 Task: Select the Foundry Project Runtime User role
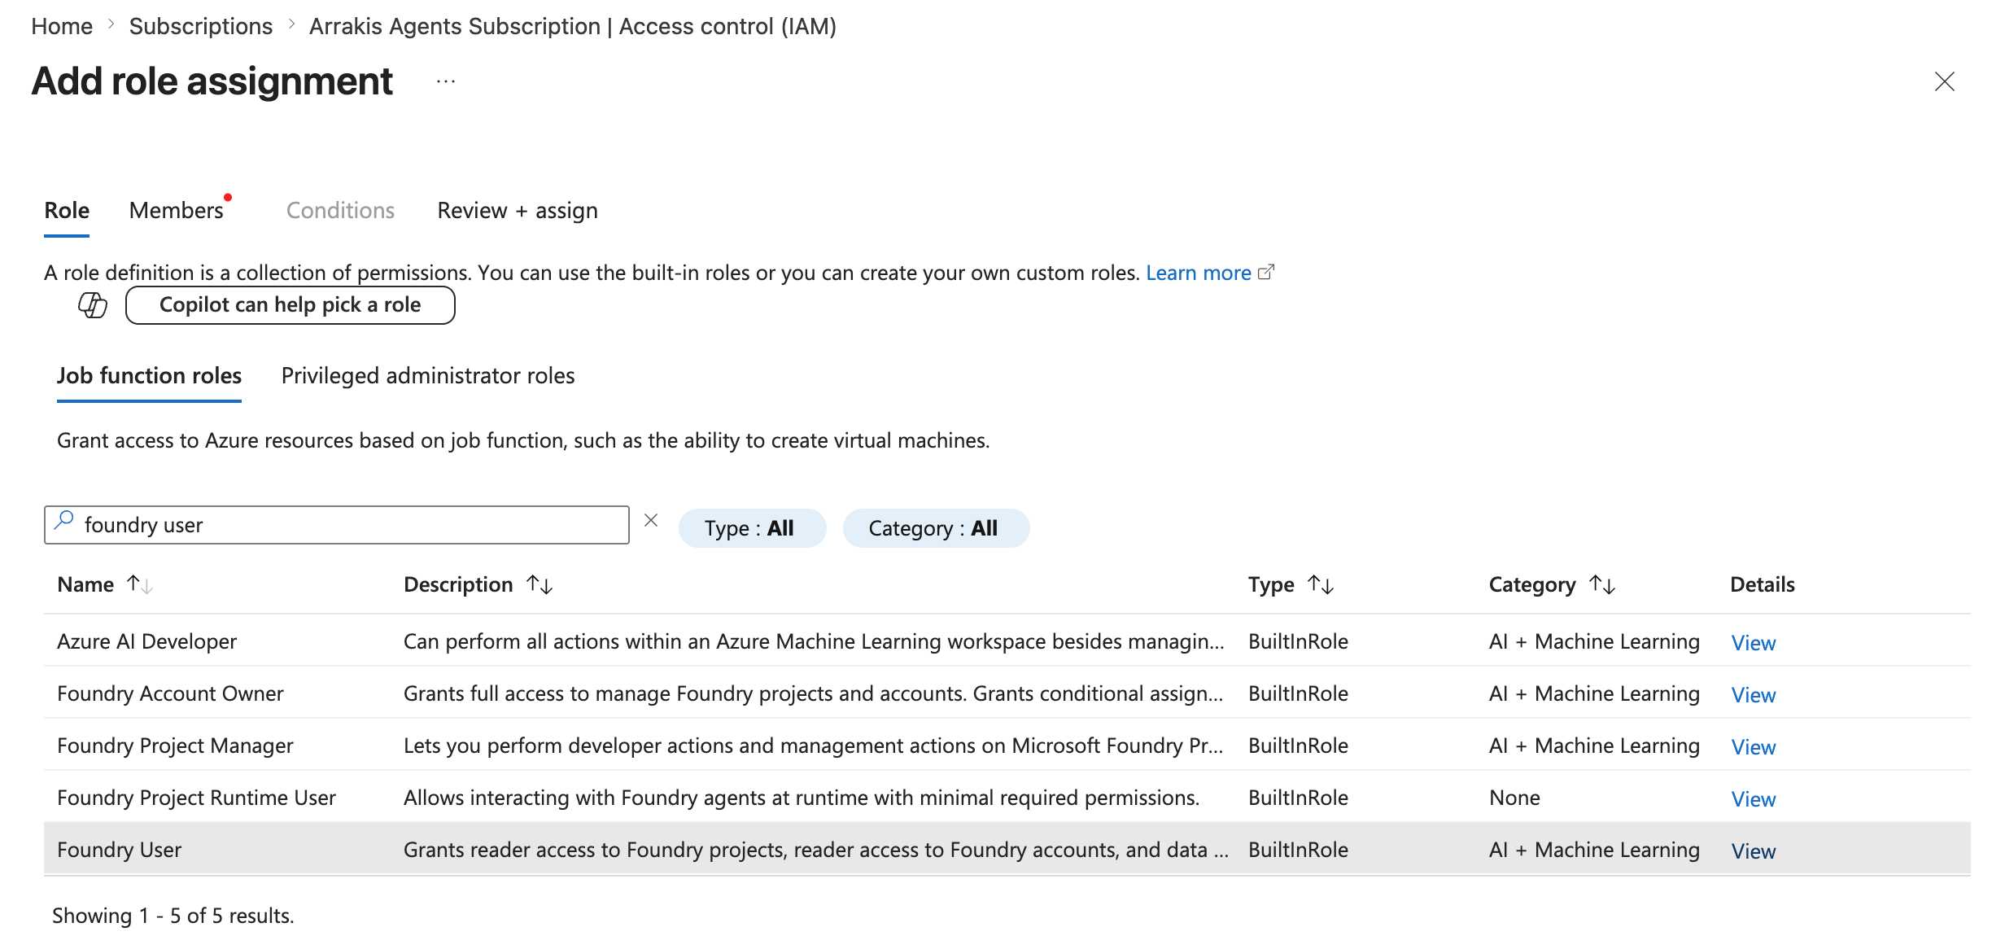coord(196,798)
